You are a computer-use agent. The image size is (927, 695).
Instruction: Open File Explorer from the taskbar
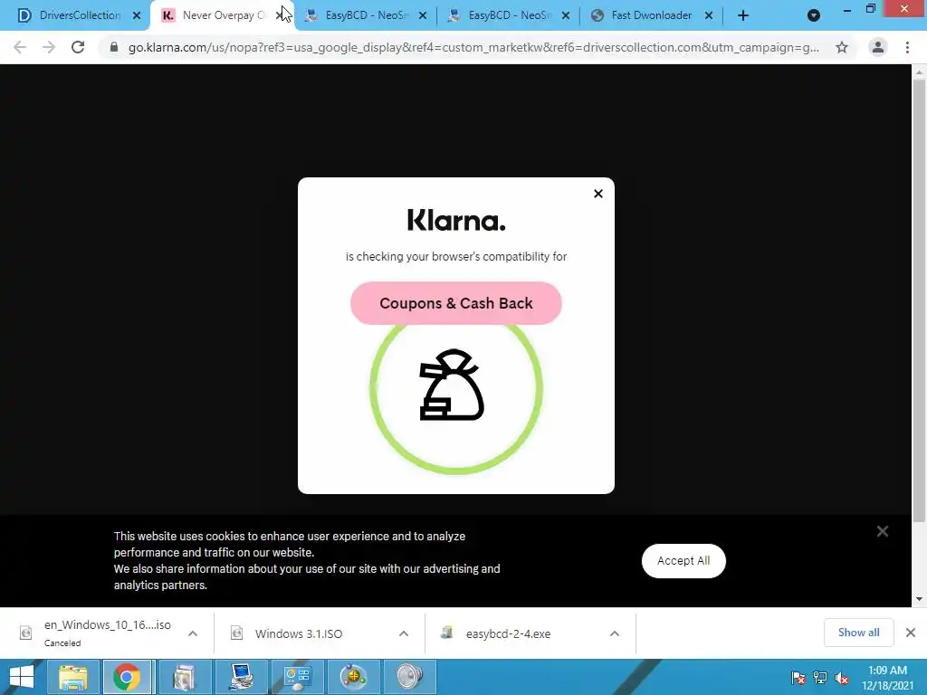[x=72, y=677]
